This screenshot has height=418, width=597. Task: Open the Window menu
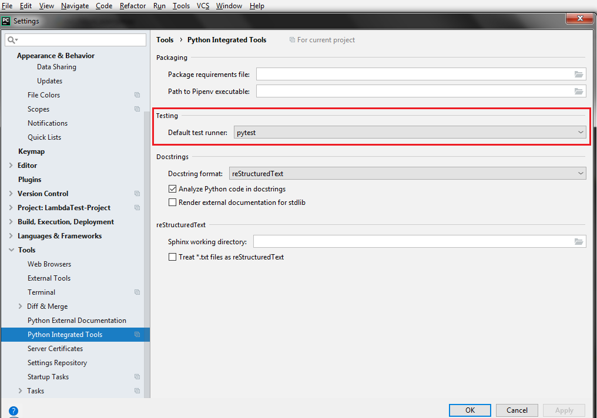229,6
